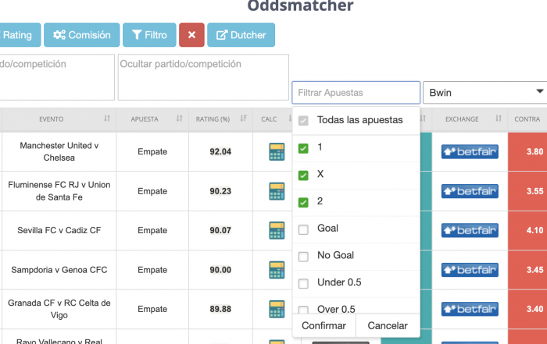Check the 'Over 0.5' bet option

pyautogui.click(x=303, y=310)
